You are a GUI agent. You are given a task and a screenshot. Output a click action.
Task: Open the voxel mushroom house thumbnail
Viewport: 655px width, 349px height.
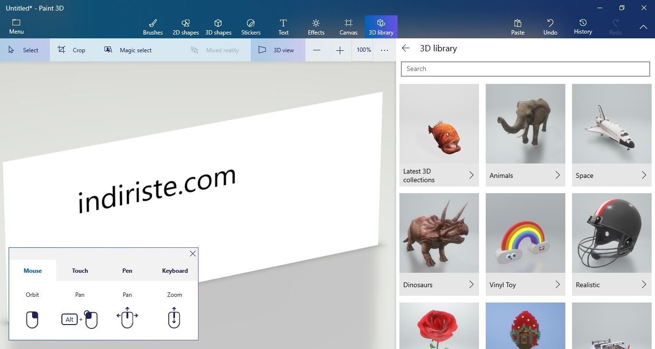pos(526,326)
